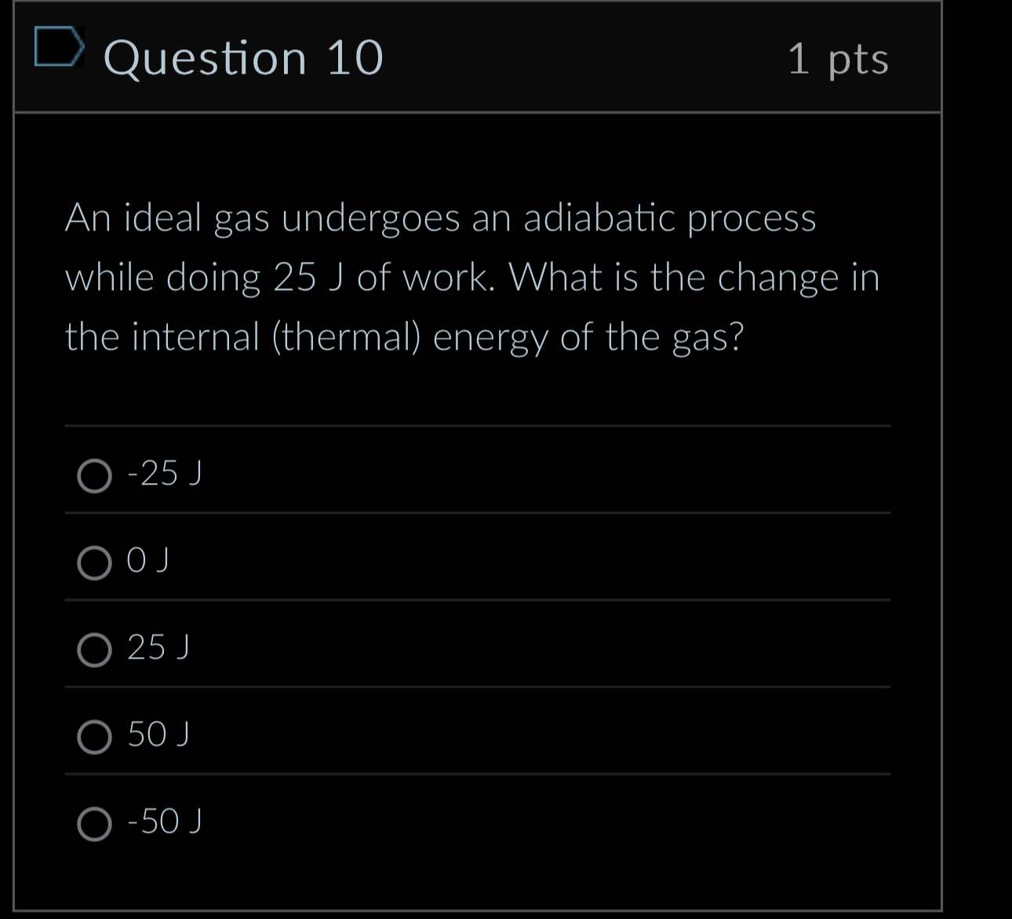The image size is (1012, 919).
Task: Select the 25 J answer
Action: click(x=94, y=649)
